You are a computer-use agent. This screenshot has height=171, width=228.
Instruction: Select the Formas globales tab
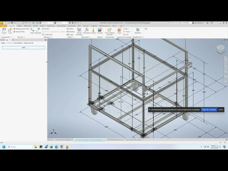[x=17, y=43]
